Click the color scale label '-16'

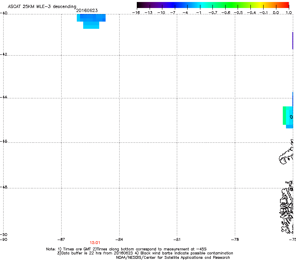pos(136,13)
